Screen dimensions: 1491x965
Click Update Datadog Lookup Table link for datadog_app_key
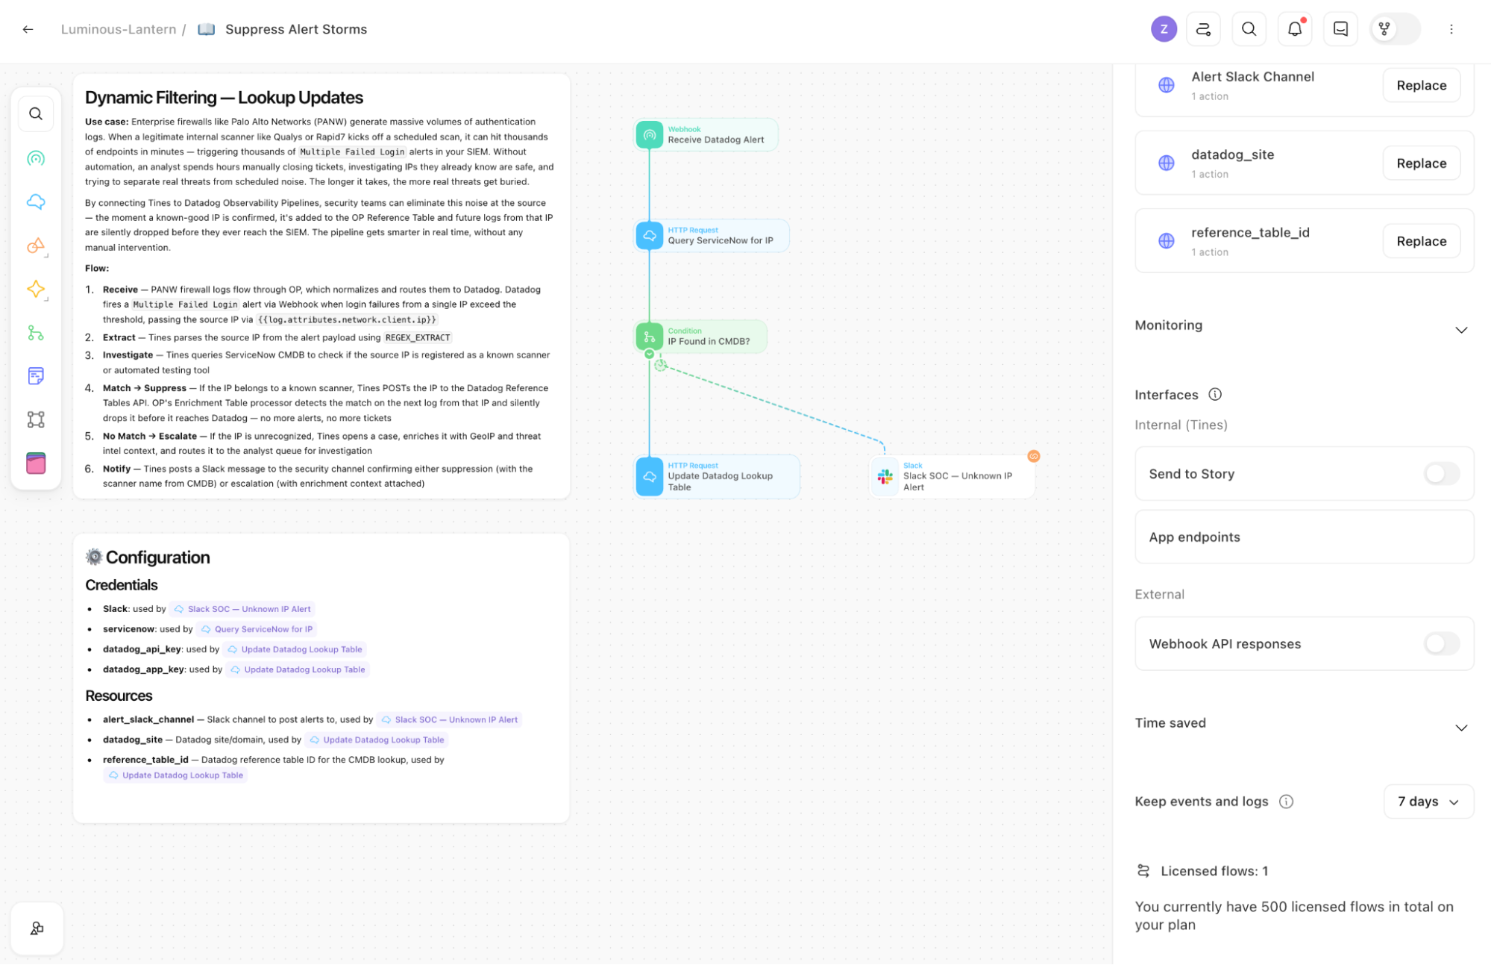tap(298, 669)
